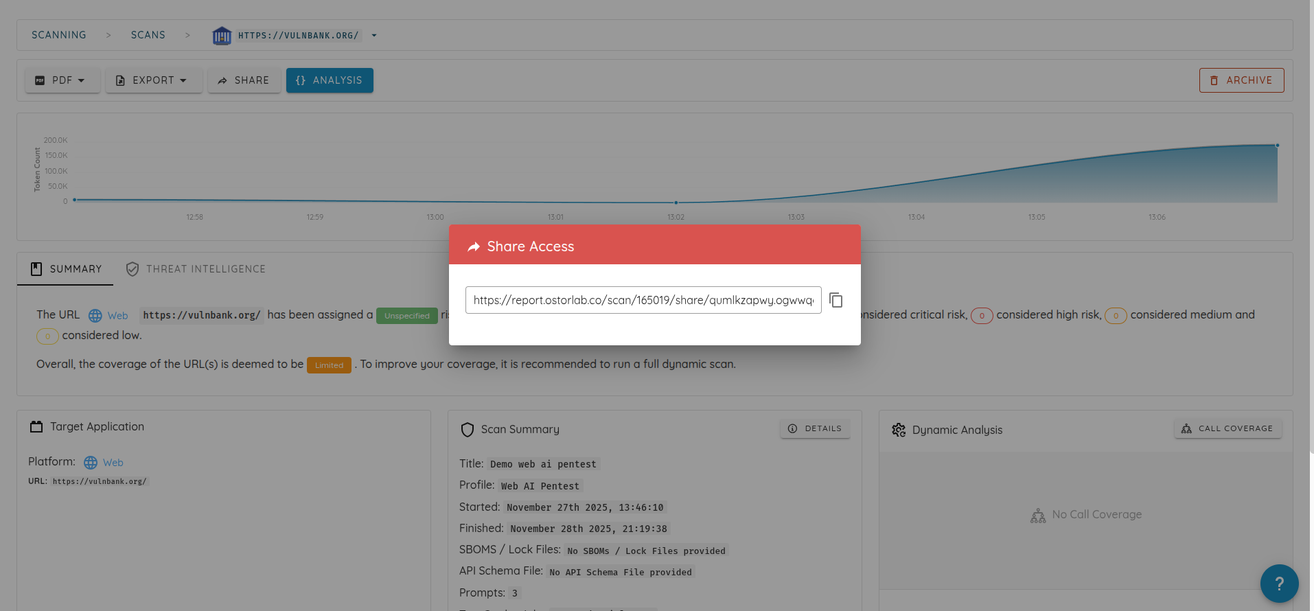Click the Dynamic Analysis gears icon
The image size is (1314, 611).
tap(899, 430)
